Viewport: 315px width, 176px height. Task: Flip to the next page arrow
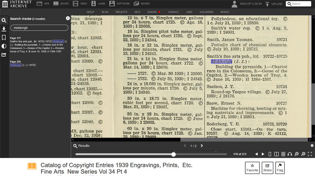click(263, 154)
